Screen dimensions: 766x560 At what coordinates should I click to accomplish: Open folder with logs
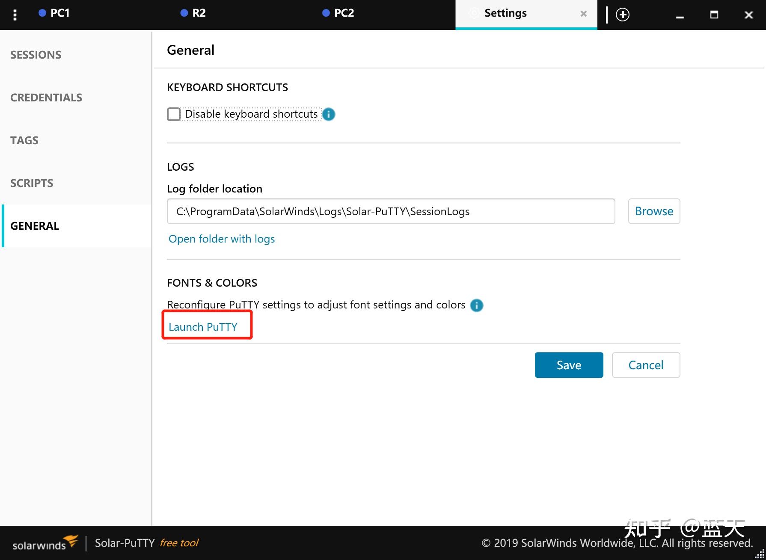221,239
